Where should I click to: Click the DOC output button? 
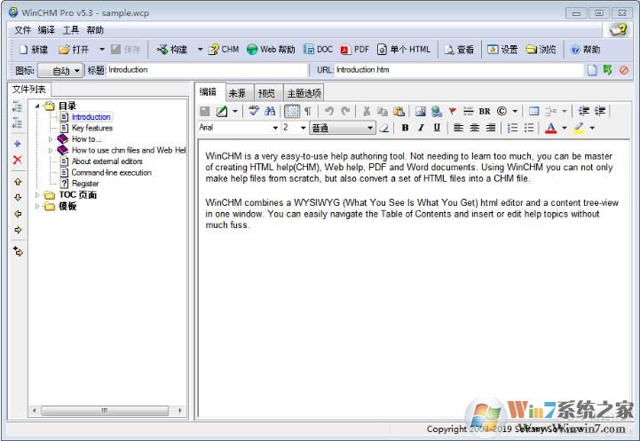coord(318,50)
